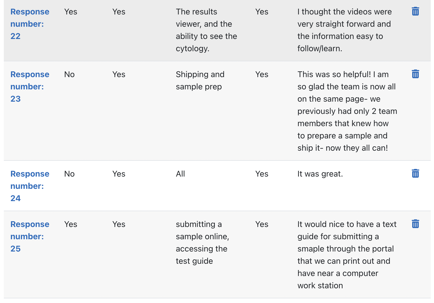The width and height of the screenshot is (434, 303).
Task: Click 'The results viewer' answer in response 22
Action: tap(206, 30)
